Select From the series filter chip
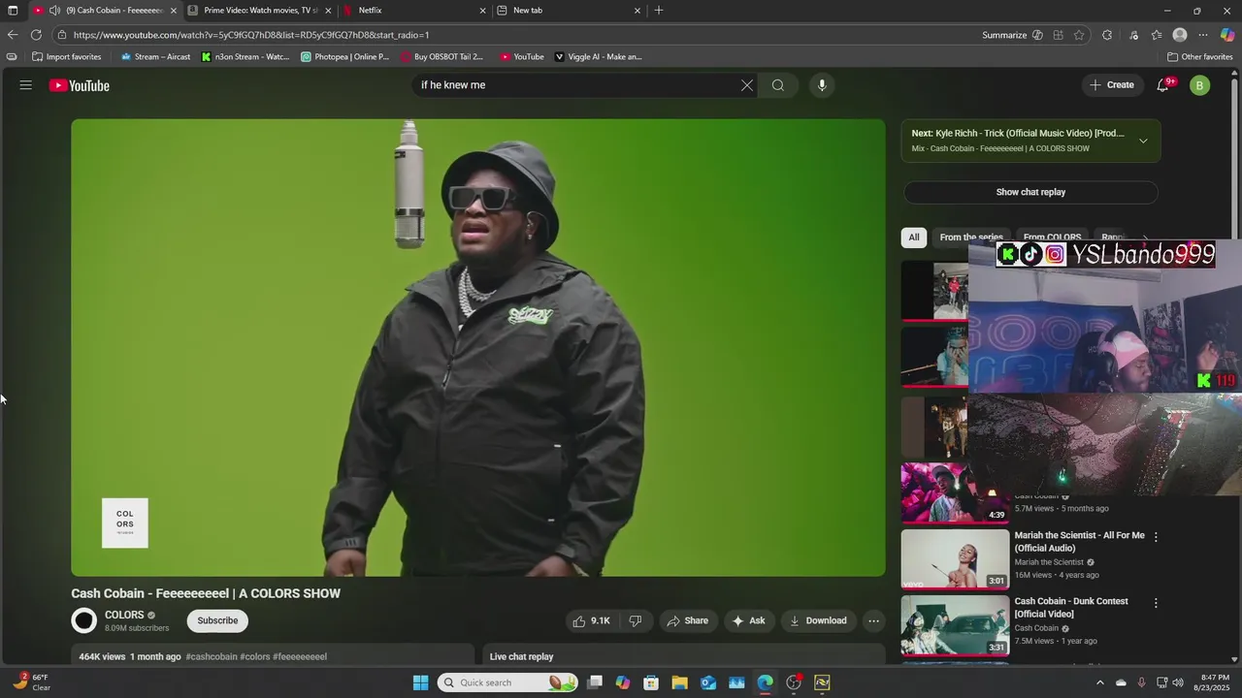The image size is (1242, 698). click(x=971, y=238)
